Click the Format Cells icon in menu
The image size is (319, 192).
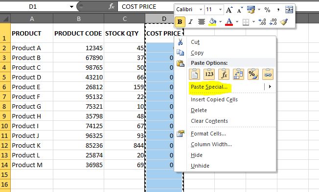(180, 134)
